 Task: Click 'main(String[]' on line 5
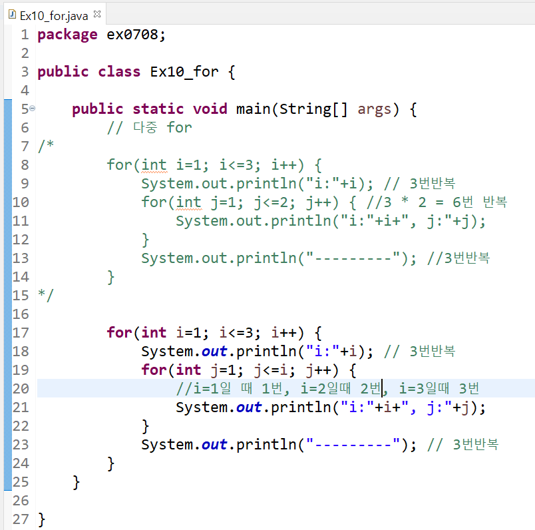click(x=291, y=109)
